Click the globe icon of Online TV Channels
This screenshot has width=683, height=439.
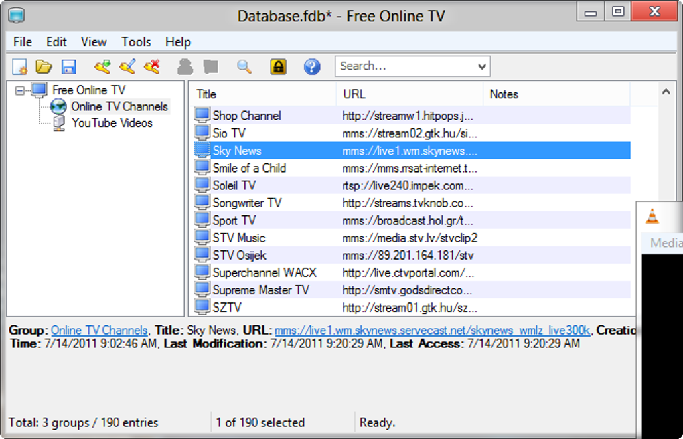click(58, 106)
